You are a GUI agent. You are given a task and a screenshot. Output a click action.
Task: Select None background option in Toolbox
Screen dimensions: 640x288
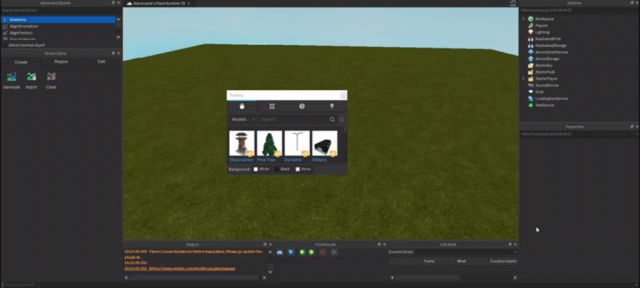(x=303, y=169)
